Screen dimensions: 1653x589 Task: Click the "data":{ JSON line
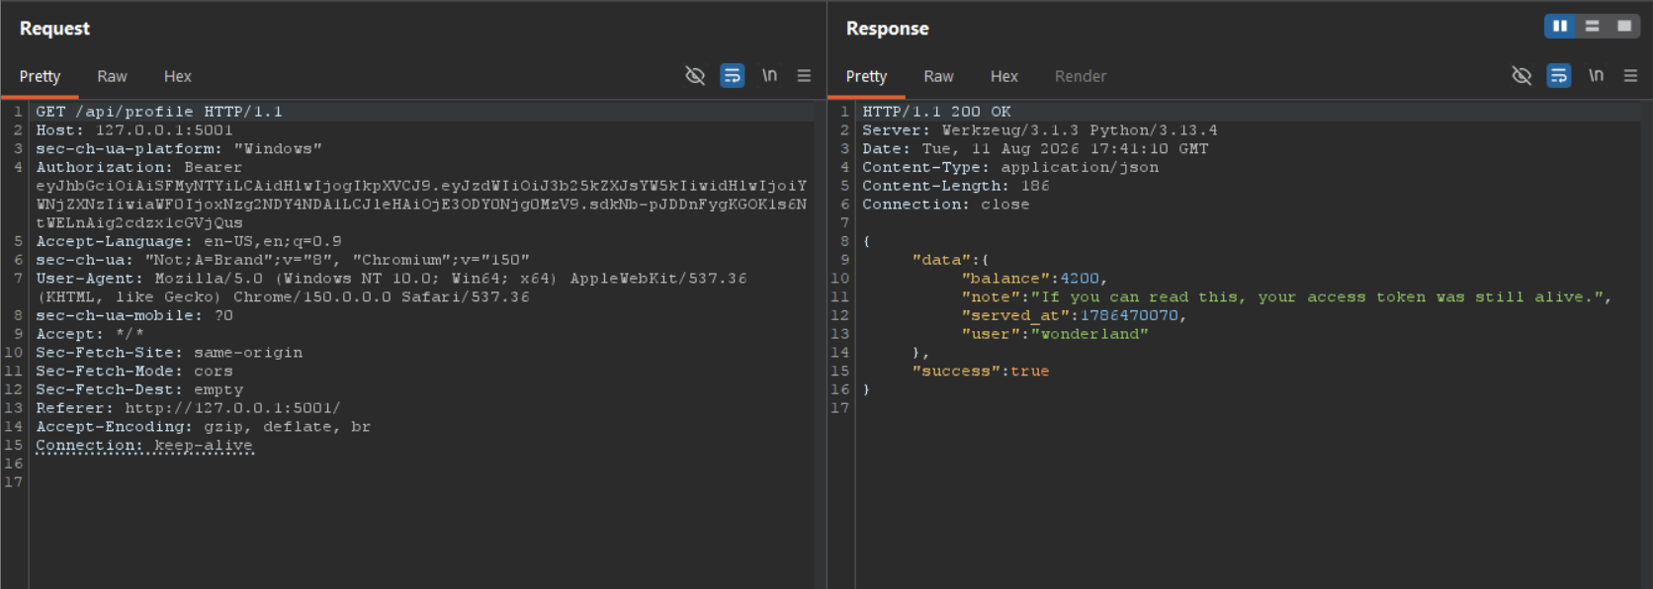(950, 261)
